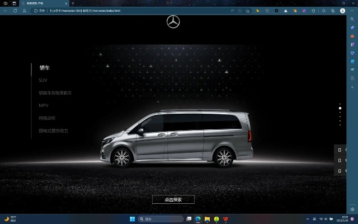The image size is (358, 224).
Task: Click the Mercedes-Benz star logo
Action: (173, 22)
